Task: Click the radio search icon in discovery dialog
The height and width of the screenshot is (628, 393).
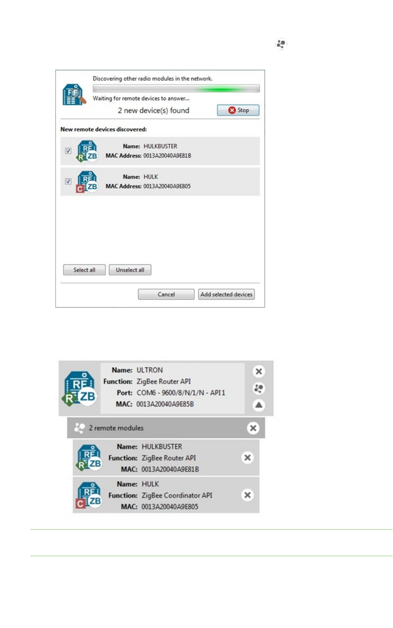Action: pos(74,94)
